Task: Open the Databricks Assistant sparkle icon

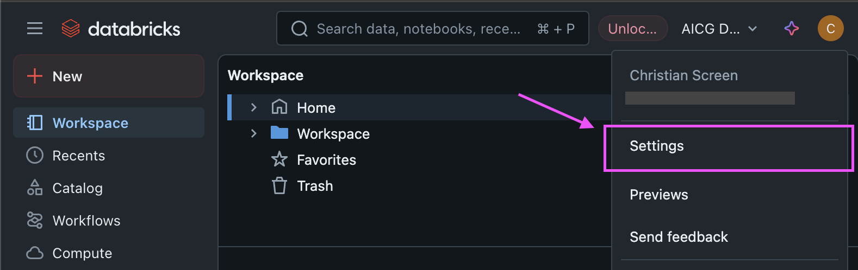Action: (x=792, y=28)
